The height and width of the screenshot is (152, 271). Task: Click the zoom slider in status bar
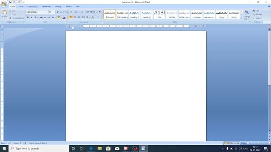[x=258, y=143]
